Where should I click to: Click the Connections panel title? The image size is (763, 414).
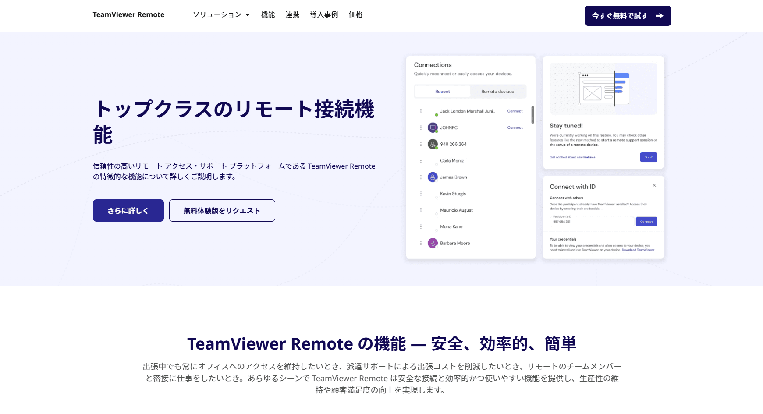(433, 65)
